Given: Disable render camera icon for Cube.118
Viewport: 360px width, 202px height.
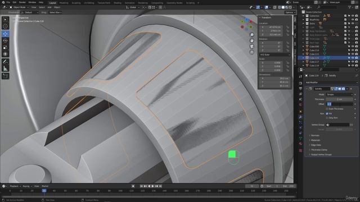Looking at the screenshot, I should [356, 66].
